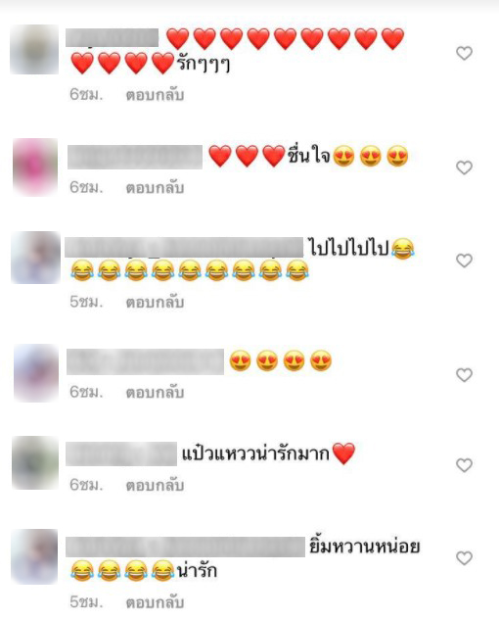Open avatar of heart-eyes emoji commenter
Viewport: 499px width, 620px height.
[36, 373]
